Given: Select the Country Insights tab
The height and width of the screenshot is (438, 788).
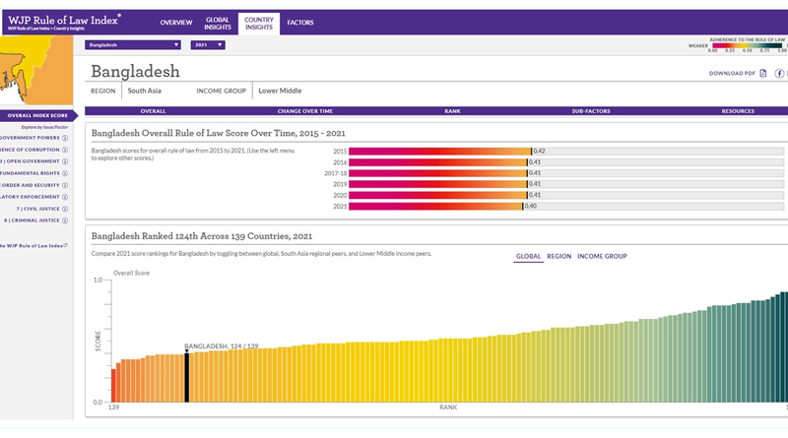Looking at the screenshot, I should (x=259, y=24).
